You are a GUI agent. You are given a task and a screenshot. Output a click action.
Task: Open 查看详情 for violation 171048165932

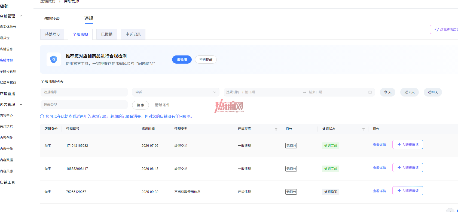coord(380,145)
